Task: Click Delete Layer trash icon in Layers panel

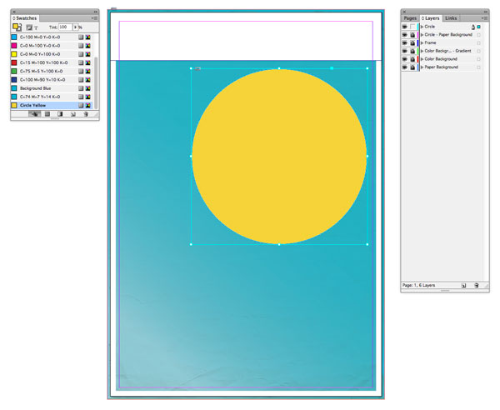Action: tap(477, 285)
